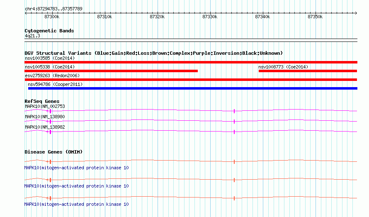
Task: Click the NM_002753 exon arrow near 87300k
Action: (x=49, y=111)
